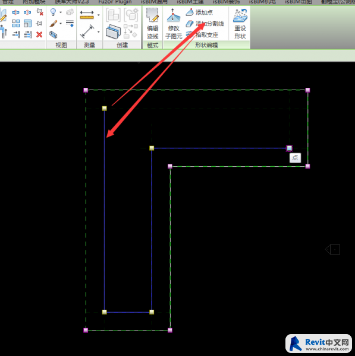Open dropdown beside the aligned dimension tool
The width and height of the screenshot is (355, 356).
coord(99,32)
